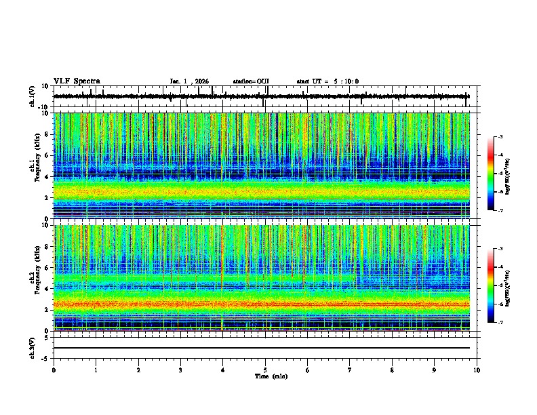Click the time axis tick label "8"
Viewport: 537px width, 415px height.
(x=392, y=370)
